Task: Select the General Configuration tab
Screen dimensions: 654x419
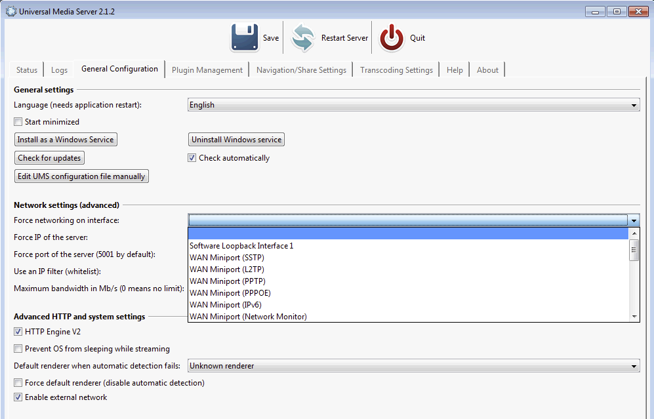Action: (x=119, y=69)
